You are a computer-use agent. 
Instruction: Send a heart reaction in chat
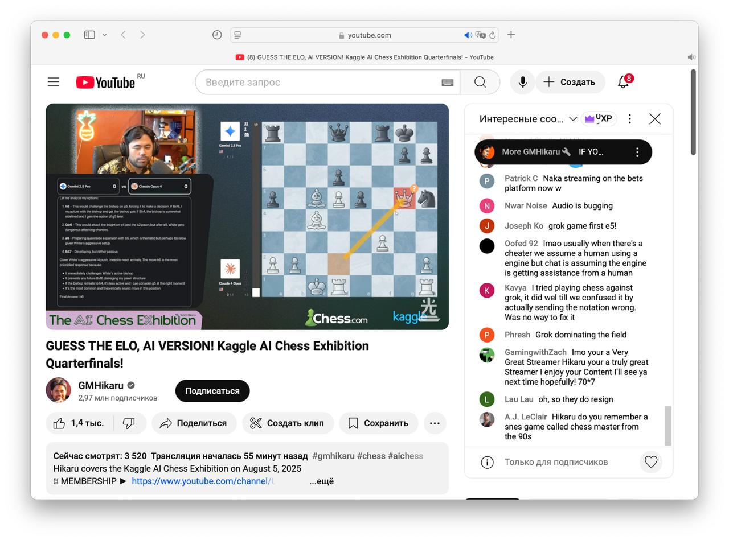click(x=651, y=462)
